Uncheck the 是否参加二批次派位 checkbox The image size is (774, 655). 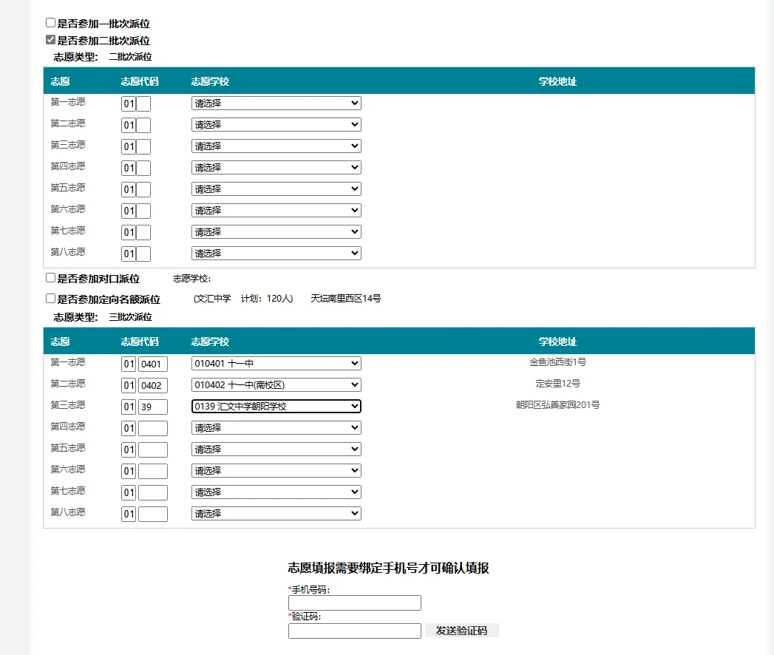(x=50, y=39)
